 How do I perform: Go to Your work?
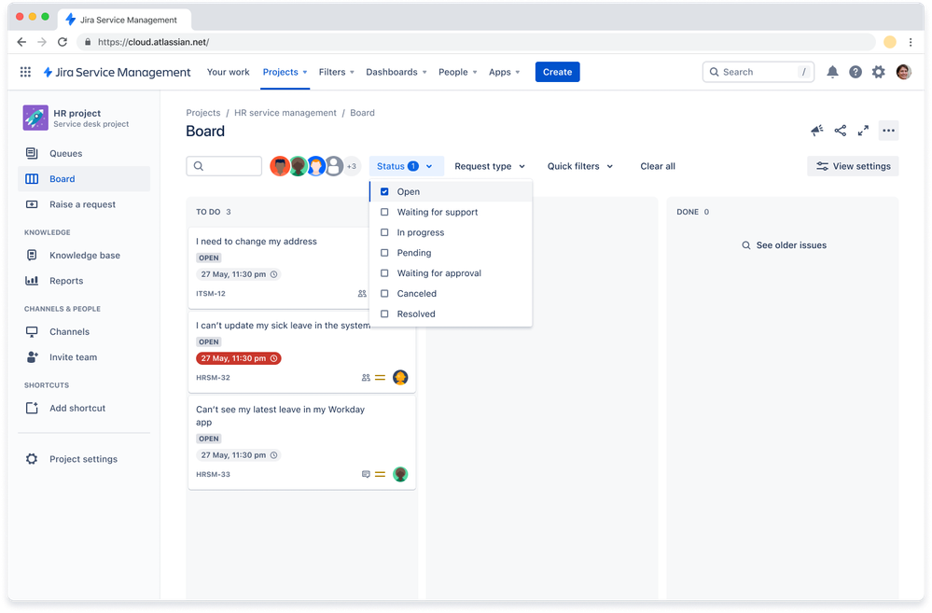(x=229, y=72)
